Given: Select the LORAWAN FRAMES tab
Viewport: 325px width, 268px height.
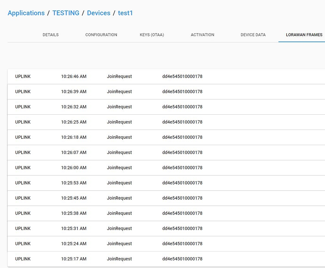Looking at the screenshot, I should tap(304, 35).
